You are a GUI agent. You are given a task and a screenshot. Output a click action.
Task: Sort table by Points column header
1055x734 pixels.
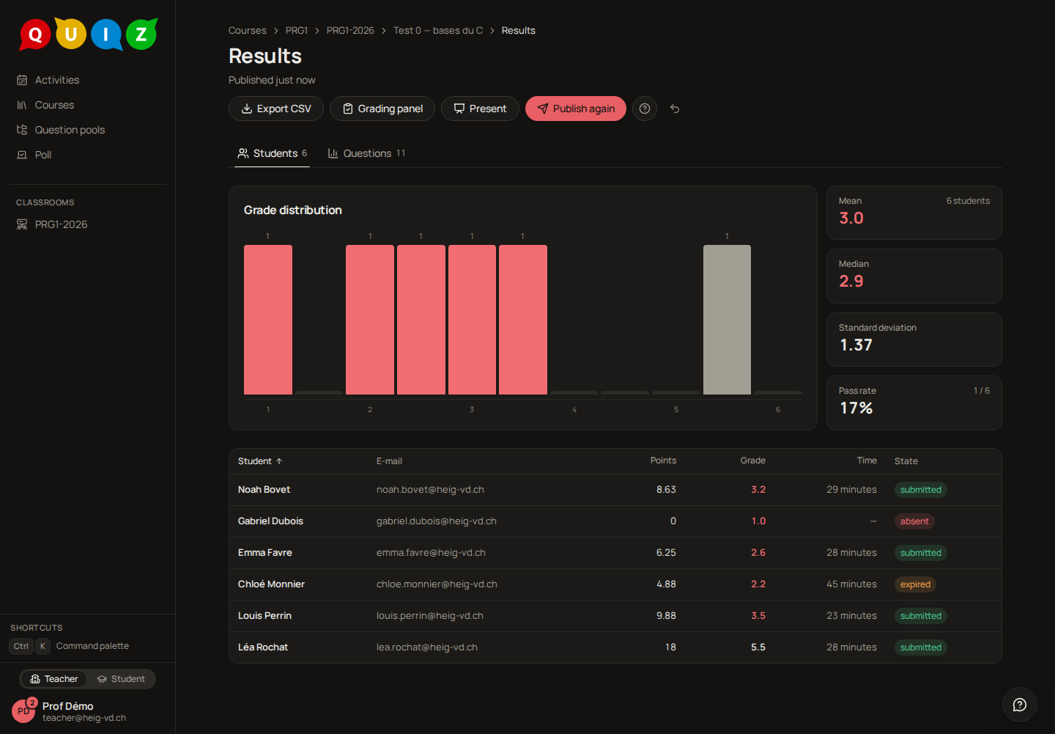pyautogui.click(x=663, y=460)
